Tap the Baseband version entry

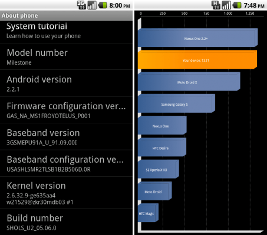tap(66, 137)
